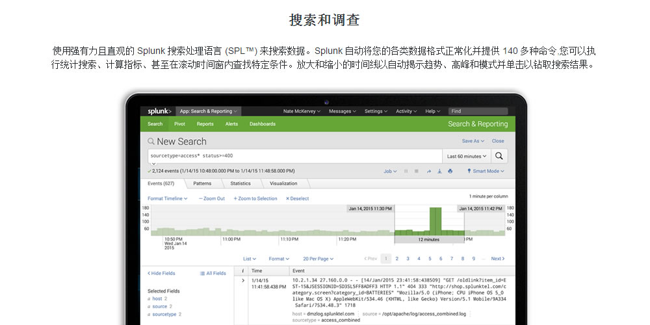Open the Help dropdown

pos(432,111)
